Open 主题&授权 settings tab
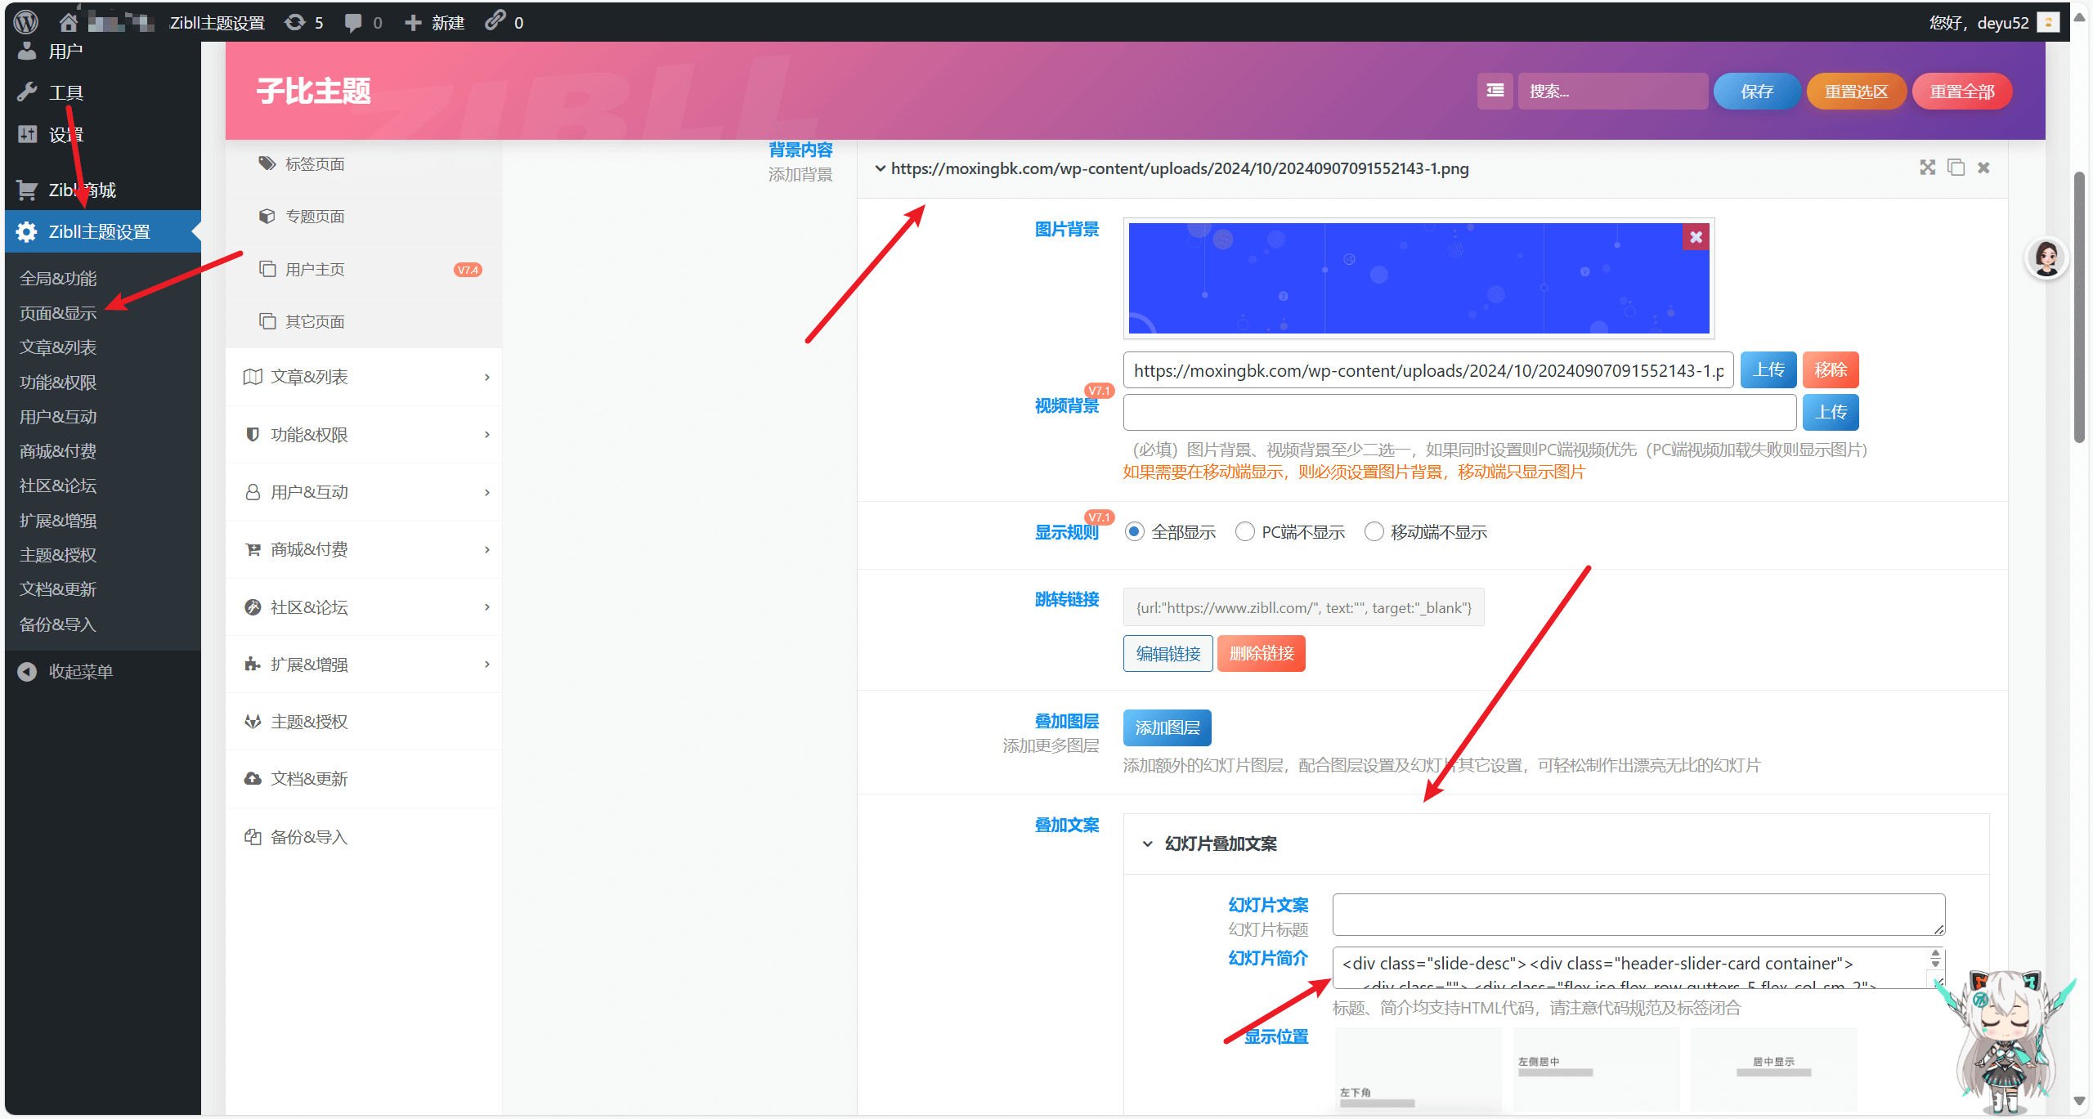Image resolution: width=2093 pixels, height=1119 pixels. [x=364, y=722]
